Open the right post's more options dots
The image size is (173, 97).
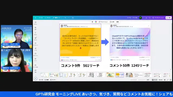(x=148, y=26)
